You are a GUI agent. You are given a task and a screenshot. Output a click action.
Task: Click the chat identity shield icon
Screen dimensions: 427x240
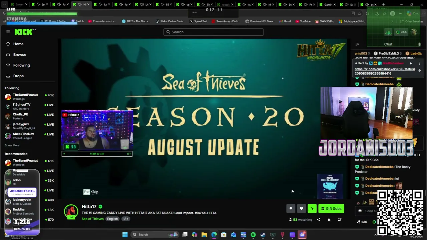click(360, 211)
